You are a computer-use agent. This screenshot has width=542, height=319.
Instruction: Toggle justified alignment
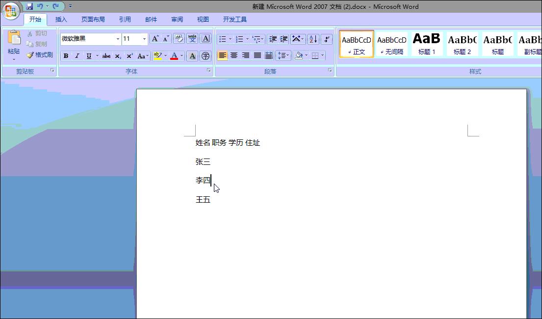pos(257,55)
